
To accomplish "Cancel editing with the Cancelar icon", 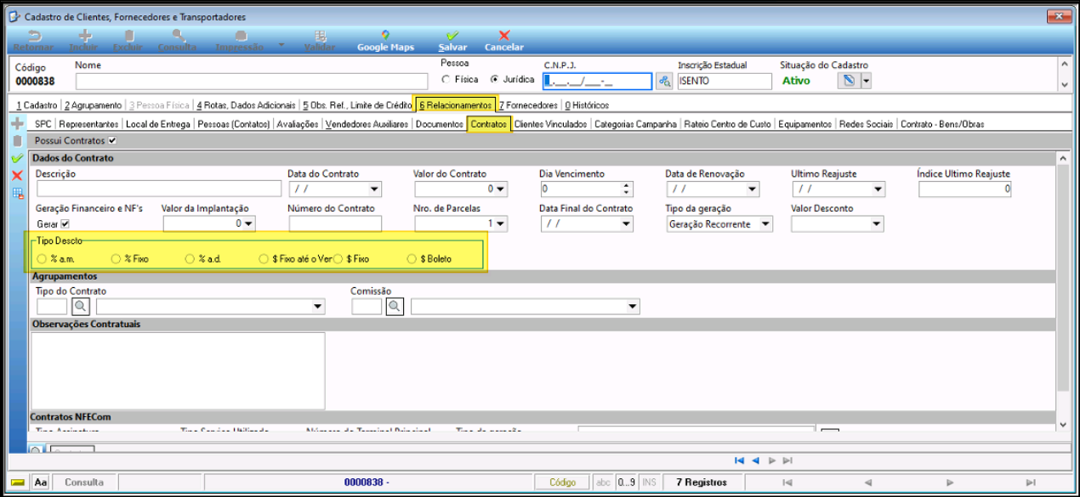I will [504, 36].
